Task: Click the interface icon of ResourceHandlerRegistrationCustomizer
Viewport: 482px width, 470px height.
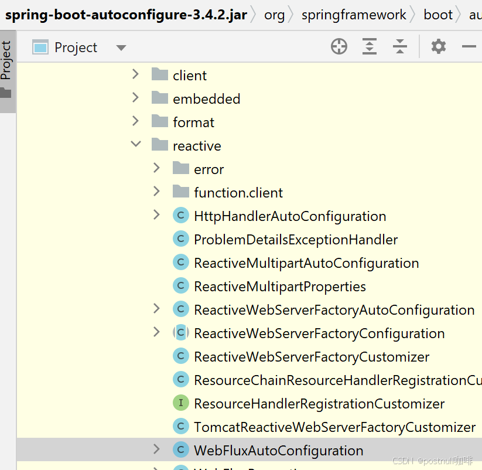Action: [181, 403]
